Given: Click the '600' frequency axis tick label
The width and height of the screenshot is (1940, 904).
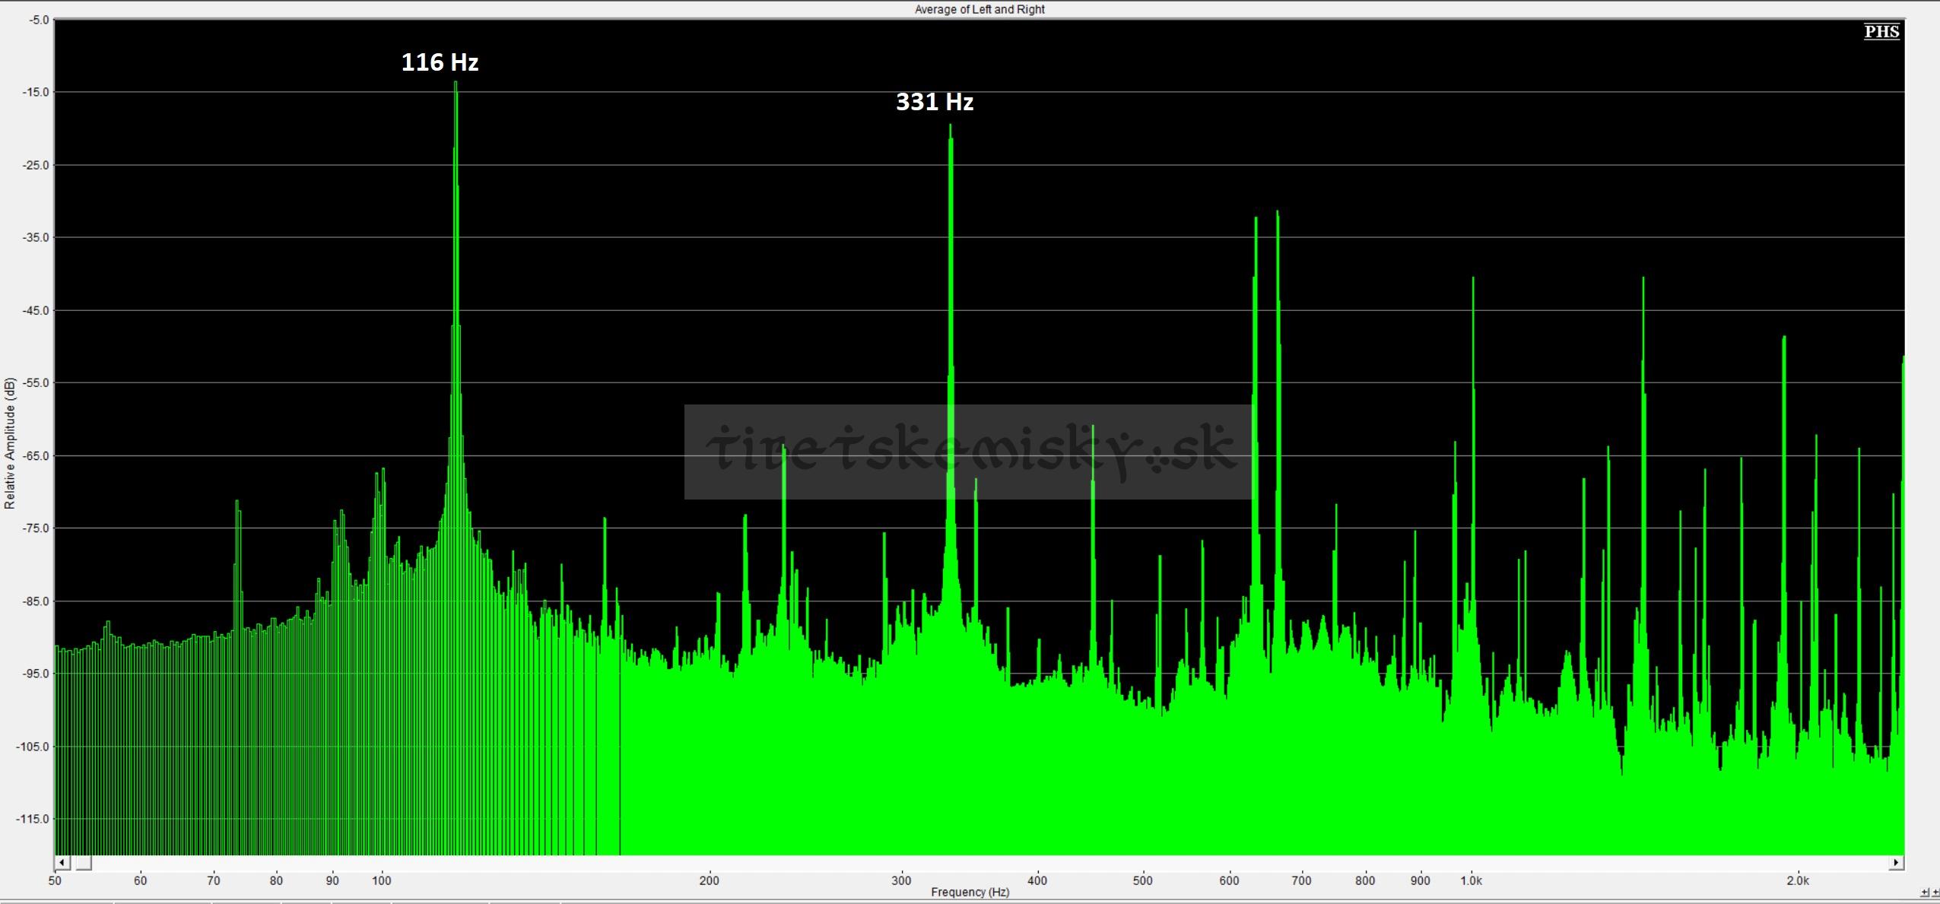Looking at the screenshot, I should 1230,880.
